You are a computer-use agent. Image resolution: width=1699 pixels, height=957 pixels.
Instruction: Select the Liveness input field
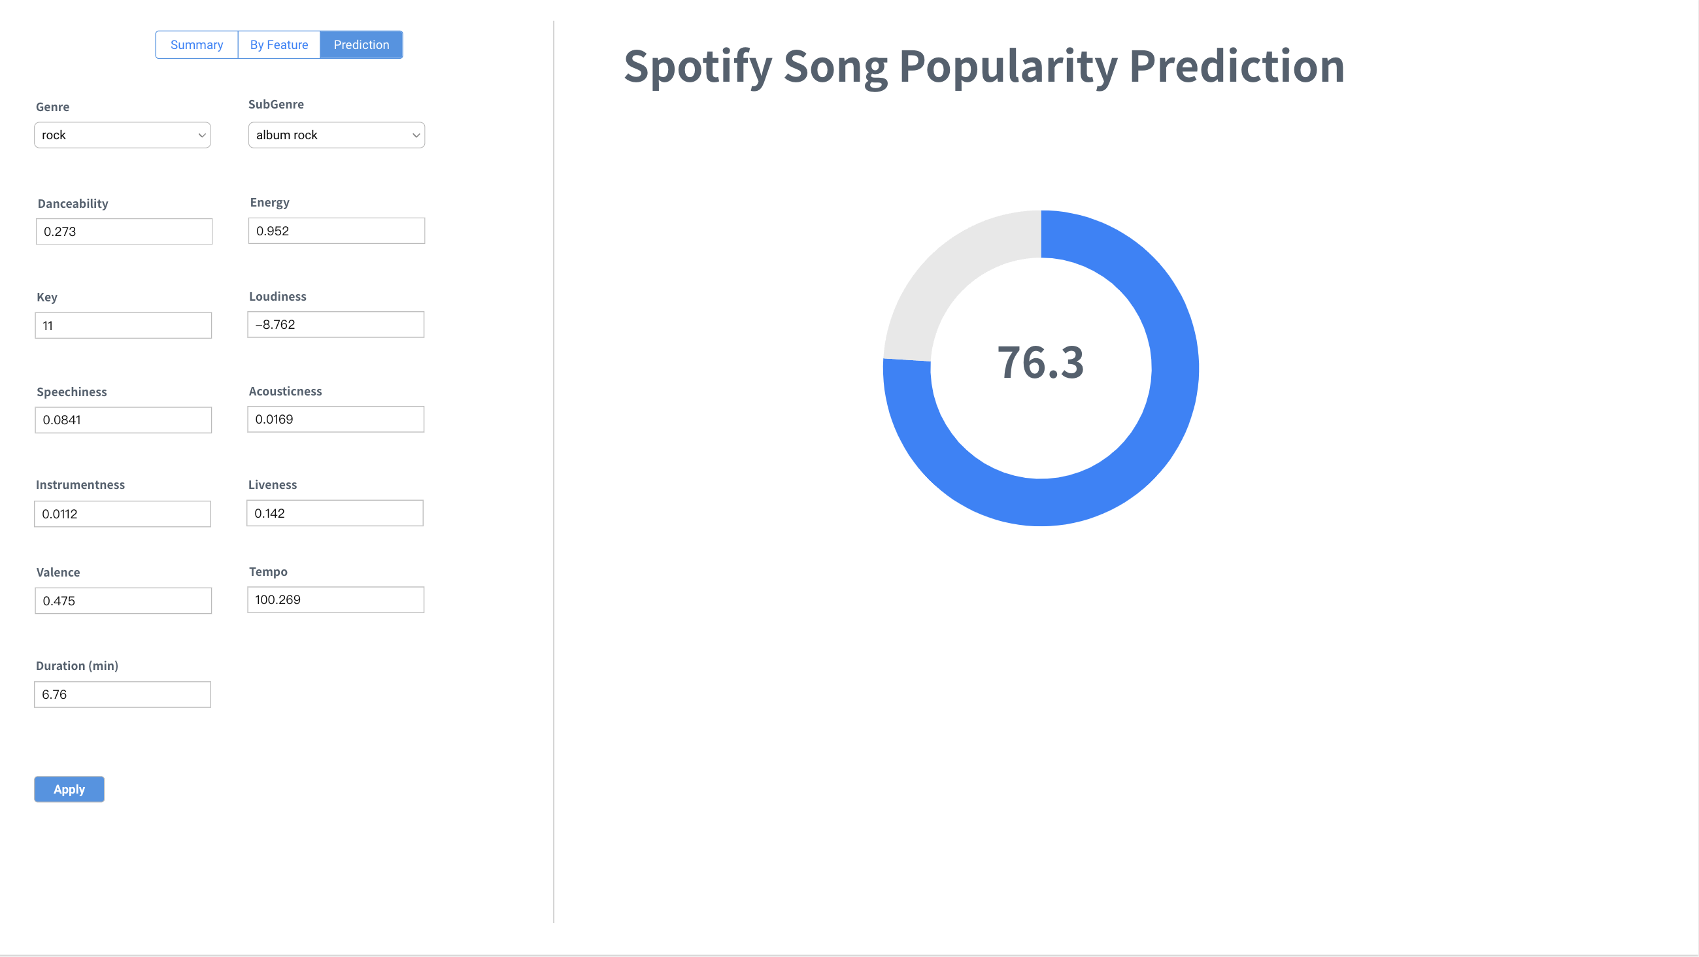click(335, 513)
